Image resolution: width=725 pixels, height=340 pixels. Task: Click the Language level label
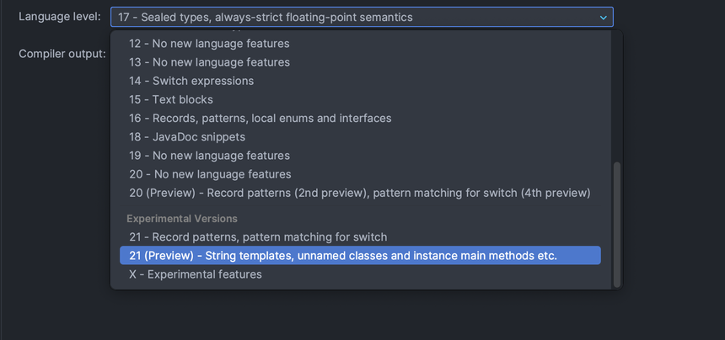[60, 17]
